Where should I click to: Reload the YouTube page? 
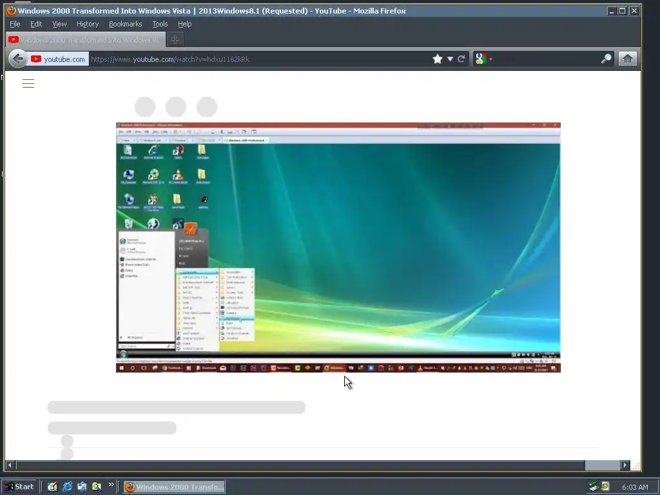[461, 59]
